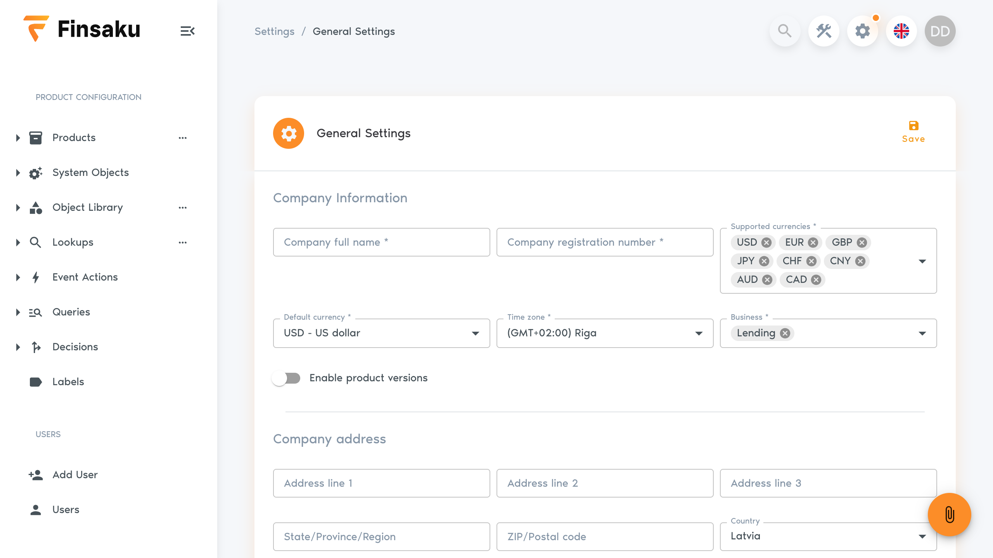
Task: Click the Finsaku logo
Action: click(82, 29)
